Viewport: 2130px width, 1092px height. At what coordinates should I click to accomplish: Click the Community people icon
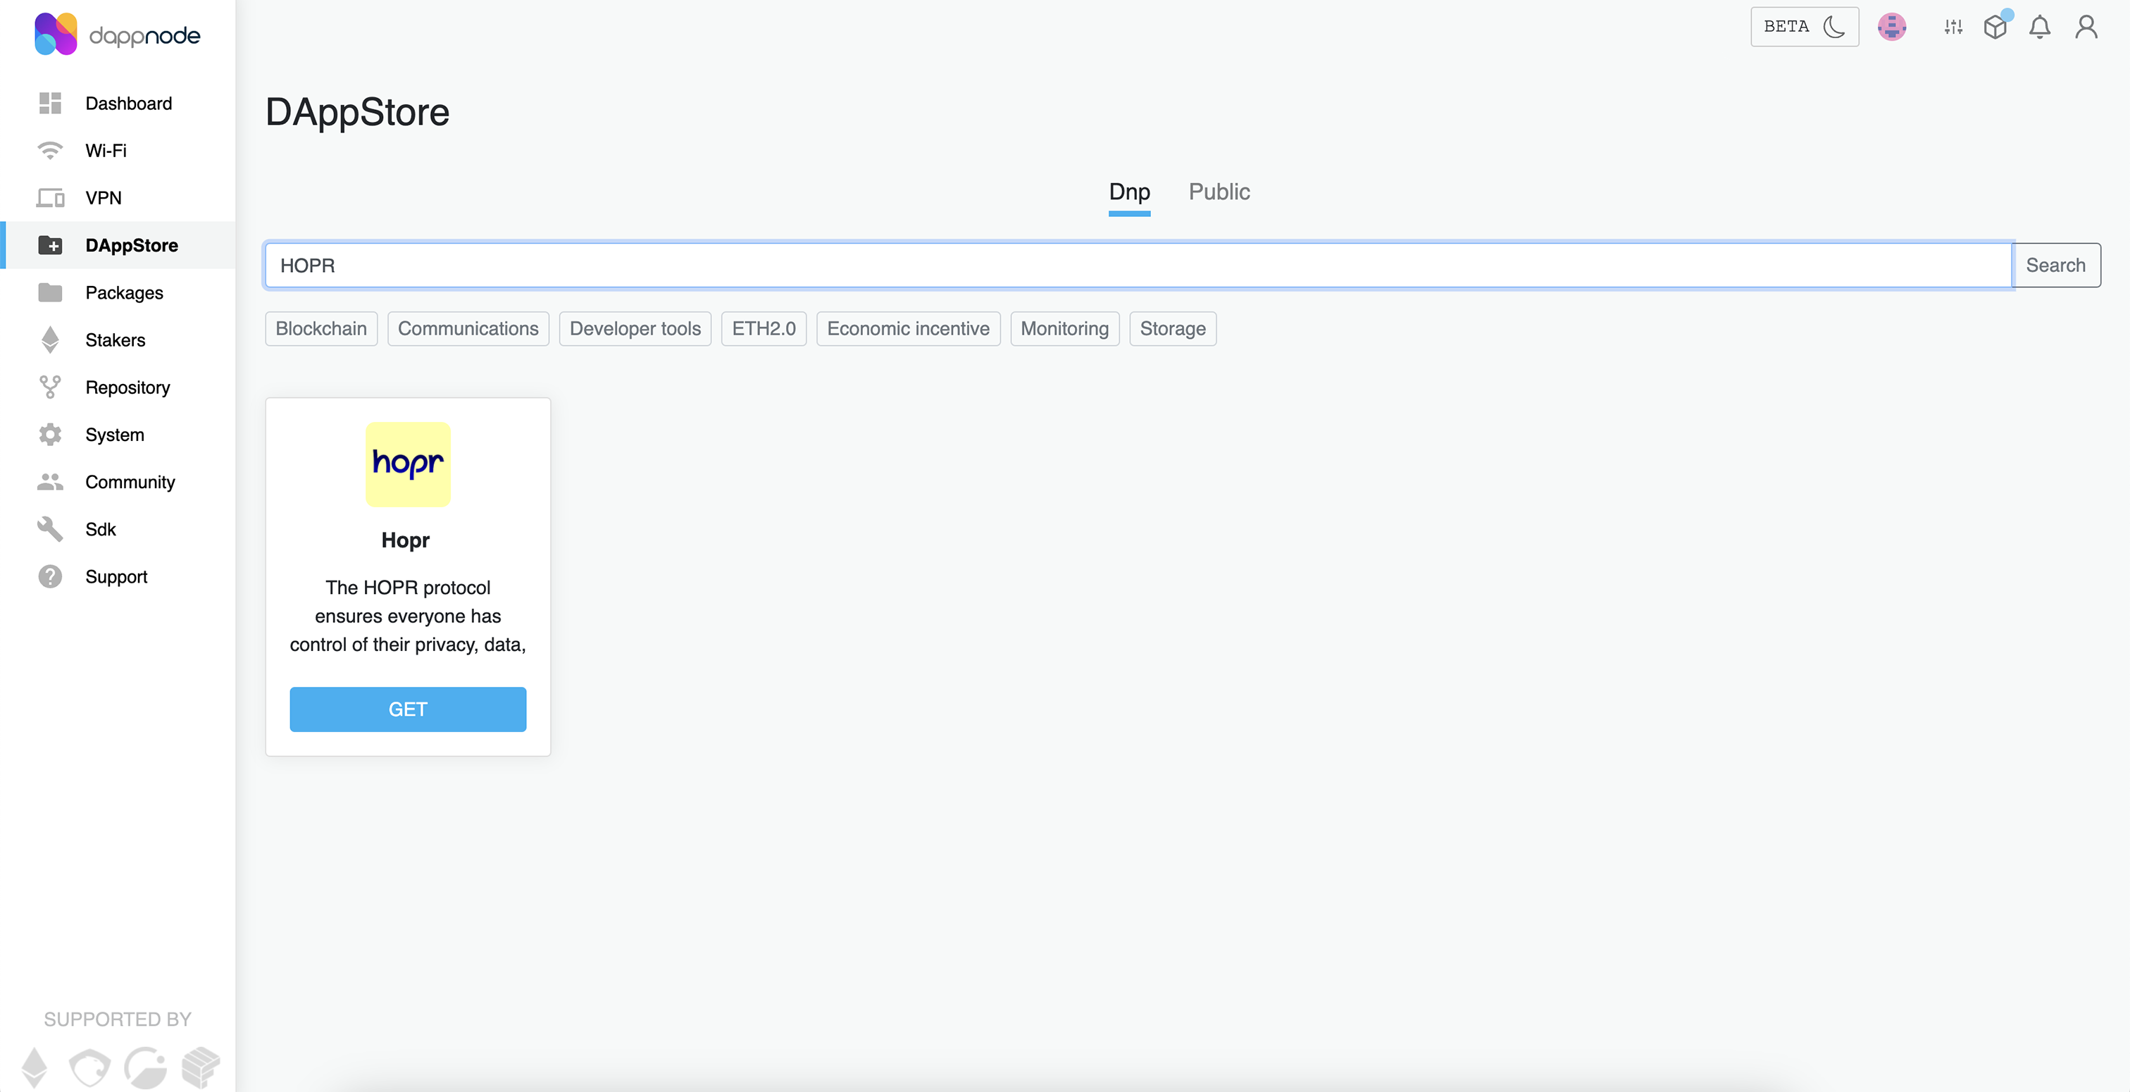click(x=49, y=481)
